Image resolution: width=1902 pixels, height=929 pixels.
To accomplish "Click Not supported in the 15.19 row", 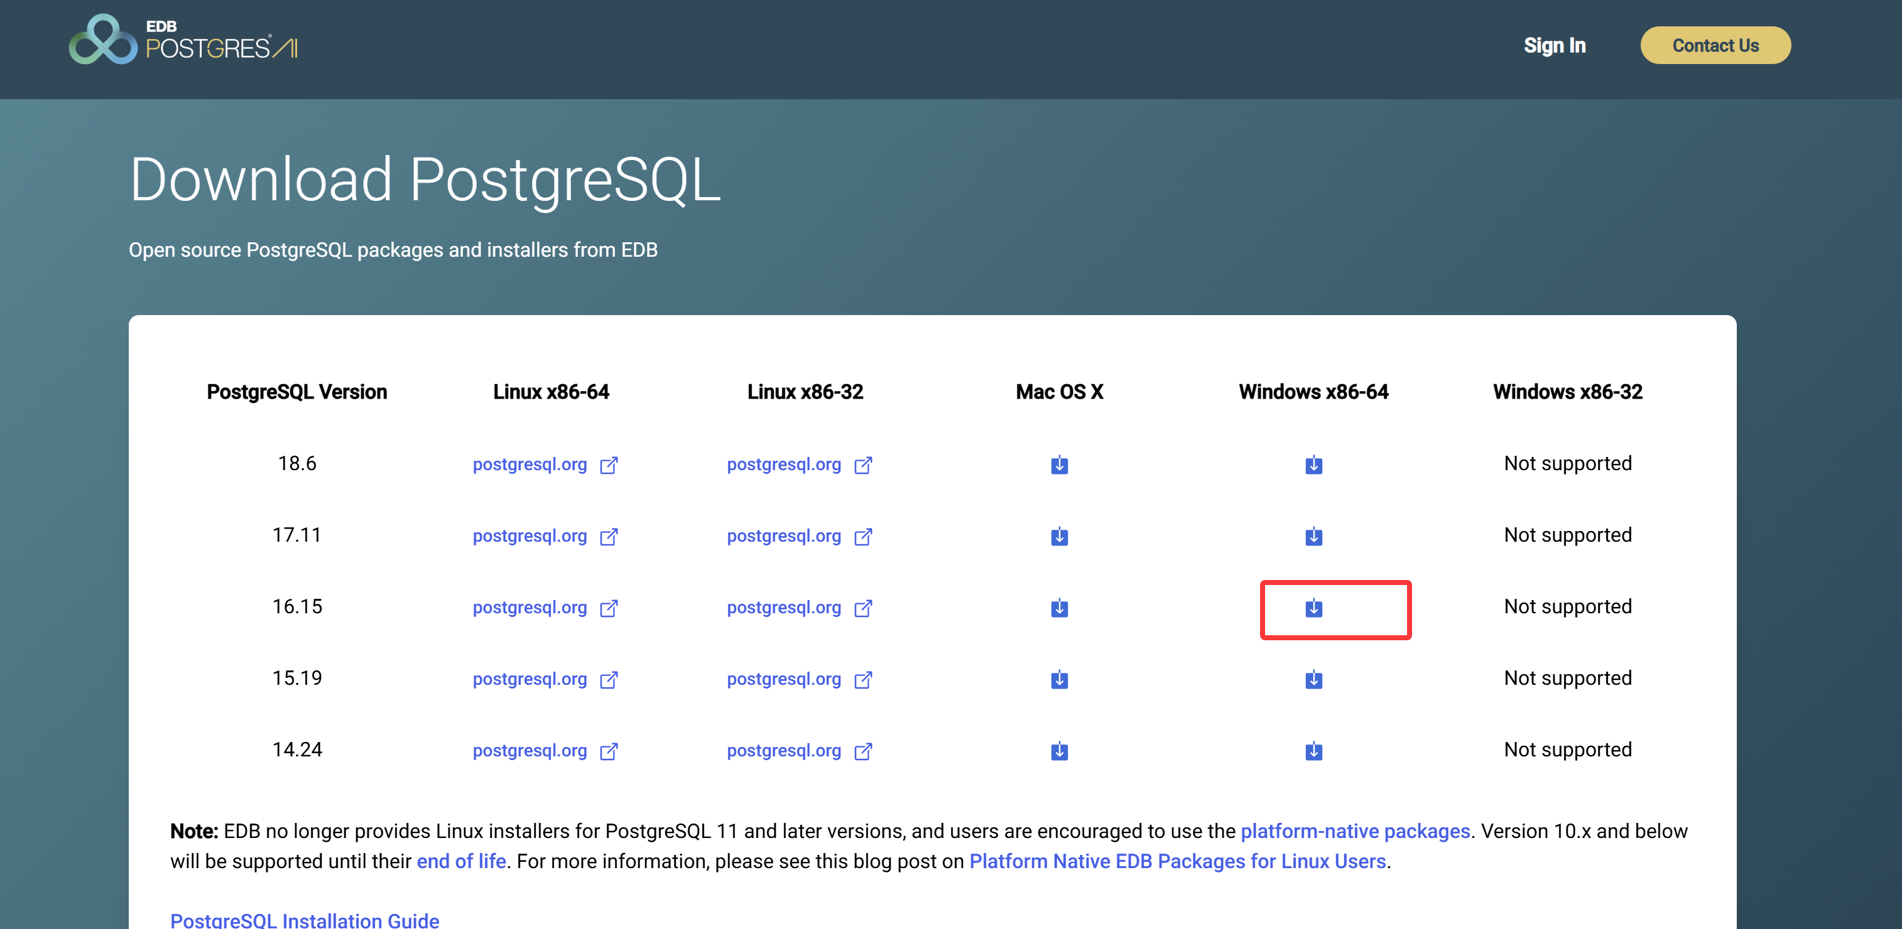I will 1568,678.
